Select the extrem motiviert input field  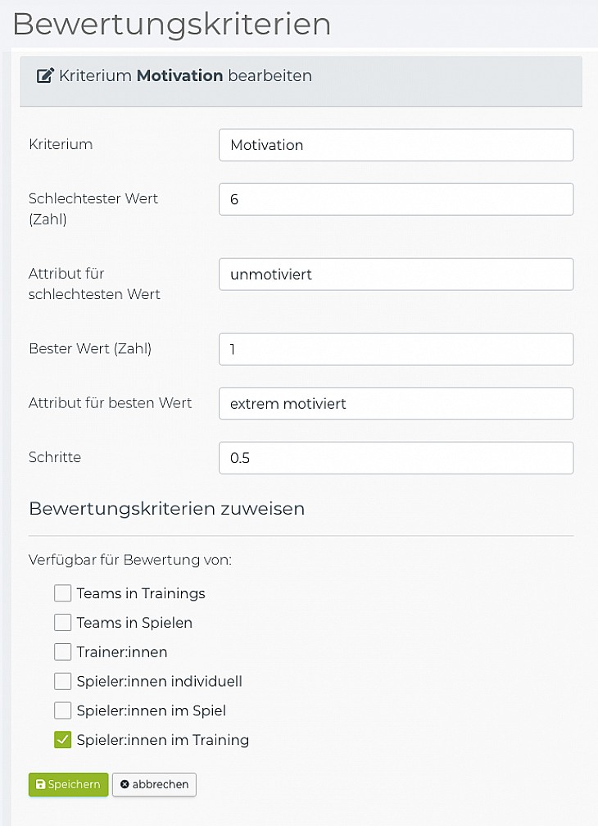pyautogui.click(x=396, y=404)
